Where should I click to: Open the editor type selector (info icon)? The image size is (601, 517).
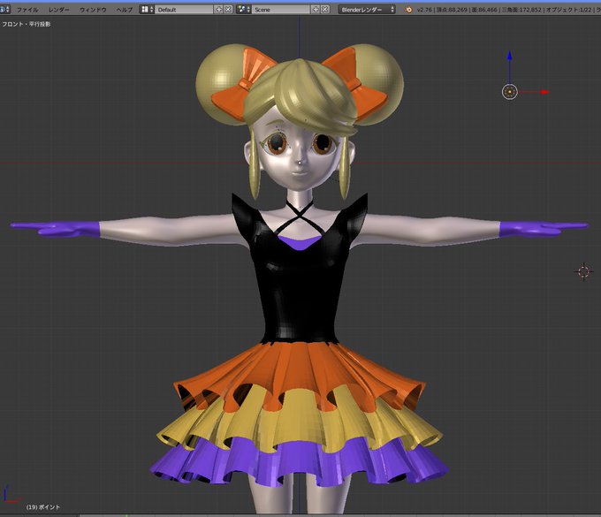pyautogui.click(x=4, y=9)
